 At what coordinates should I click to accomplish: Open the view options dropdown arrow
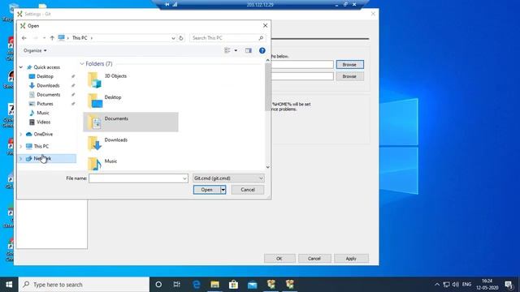coord(236,50)
